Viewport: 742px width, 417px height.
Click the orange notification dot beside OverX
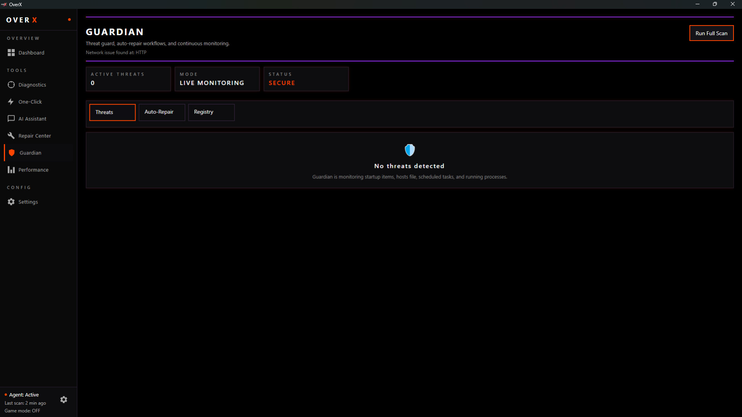[69, 20]
